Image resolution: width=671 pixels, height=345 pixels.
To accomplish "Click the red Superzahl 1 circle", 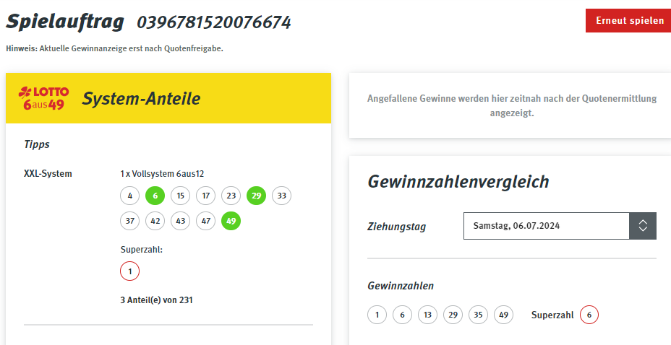I will [129, 271].
